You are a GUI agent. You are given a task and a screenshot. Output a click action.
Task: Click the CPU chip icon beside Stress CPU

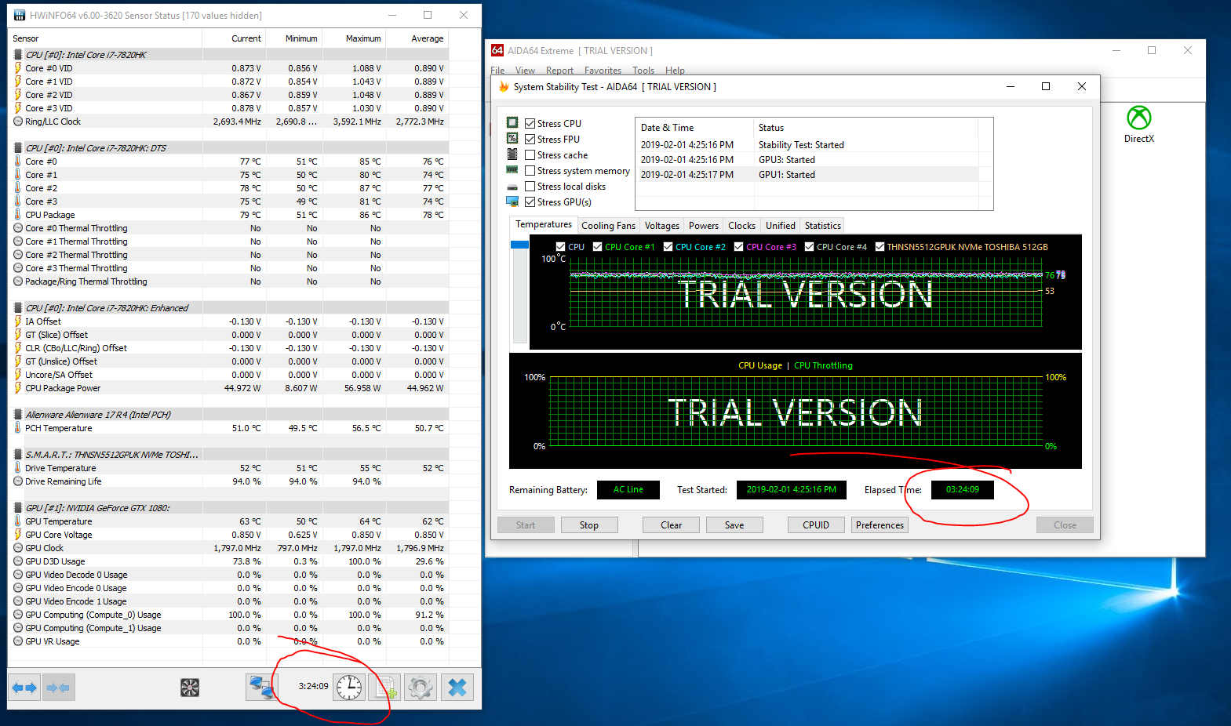tap(512, 122)
